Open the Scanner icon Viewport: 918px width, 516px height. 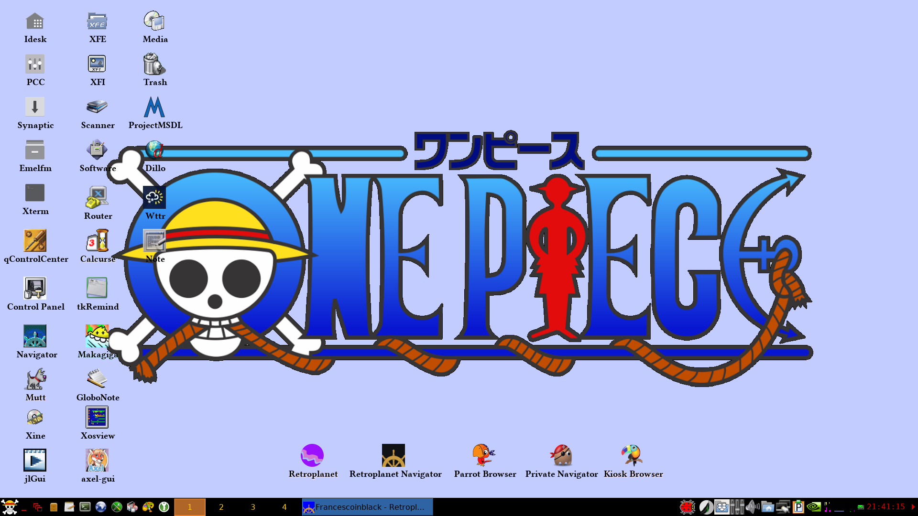(x=97, y=107)
